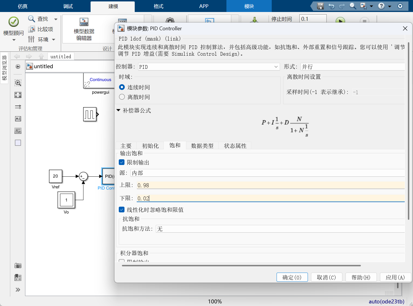Switch to the 调试 ribbon tab
Viewport: 413px width, 306px height.
(68, 6)
